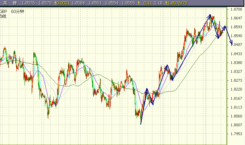Click the 1.8007 price axis label
Screen dimensions: 245x145
[x=236, y=125]
